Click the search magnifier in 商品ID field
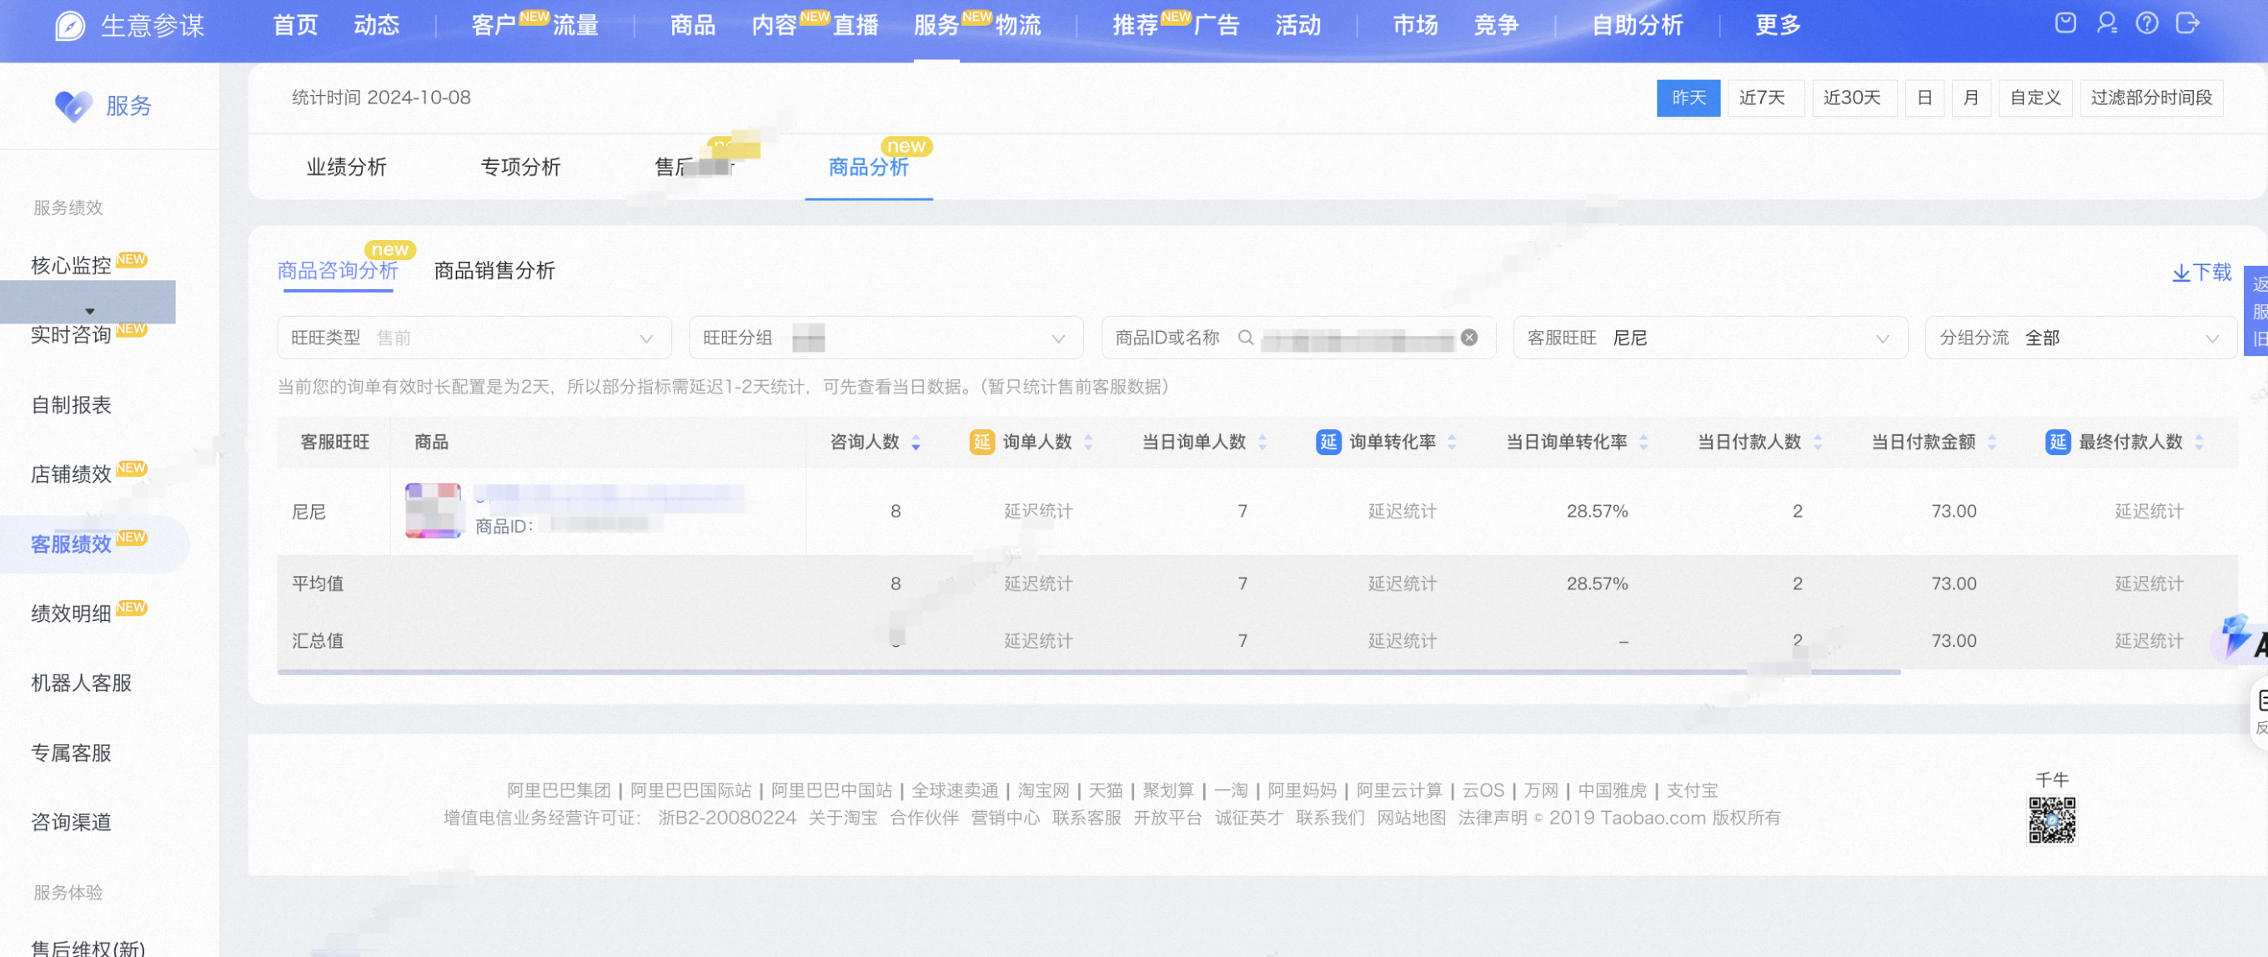This screenshot has height=957, width=2268. pos(1245,337)
